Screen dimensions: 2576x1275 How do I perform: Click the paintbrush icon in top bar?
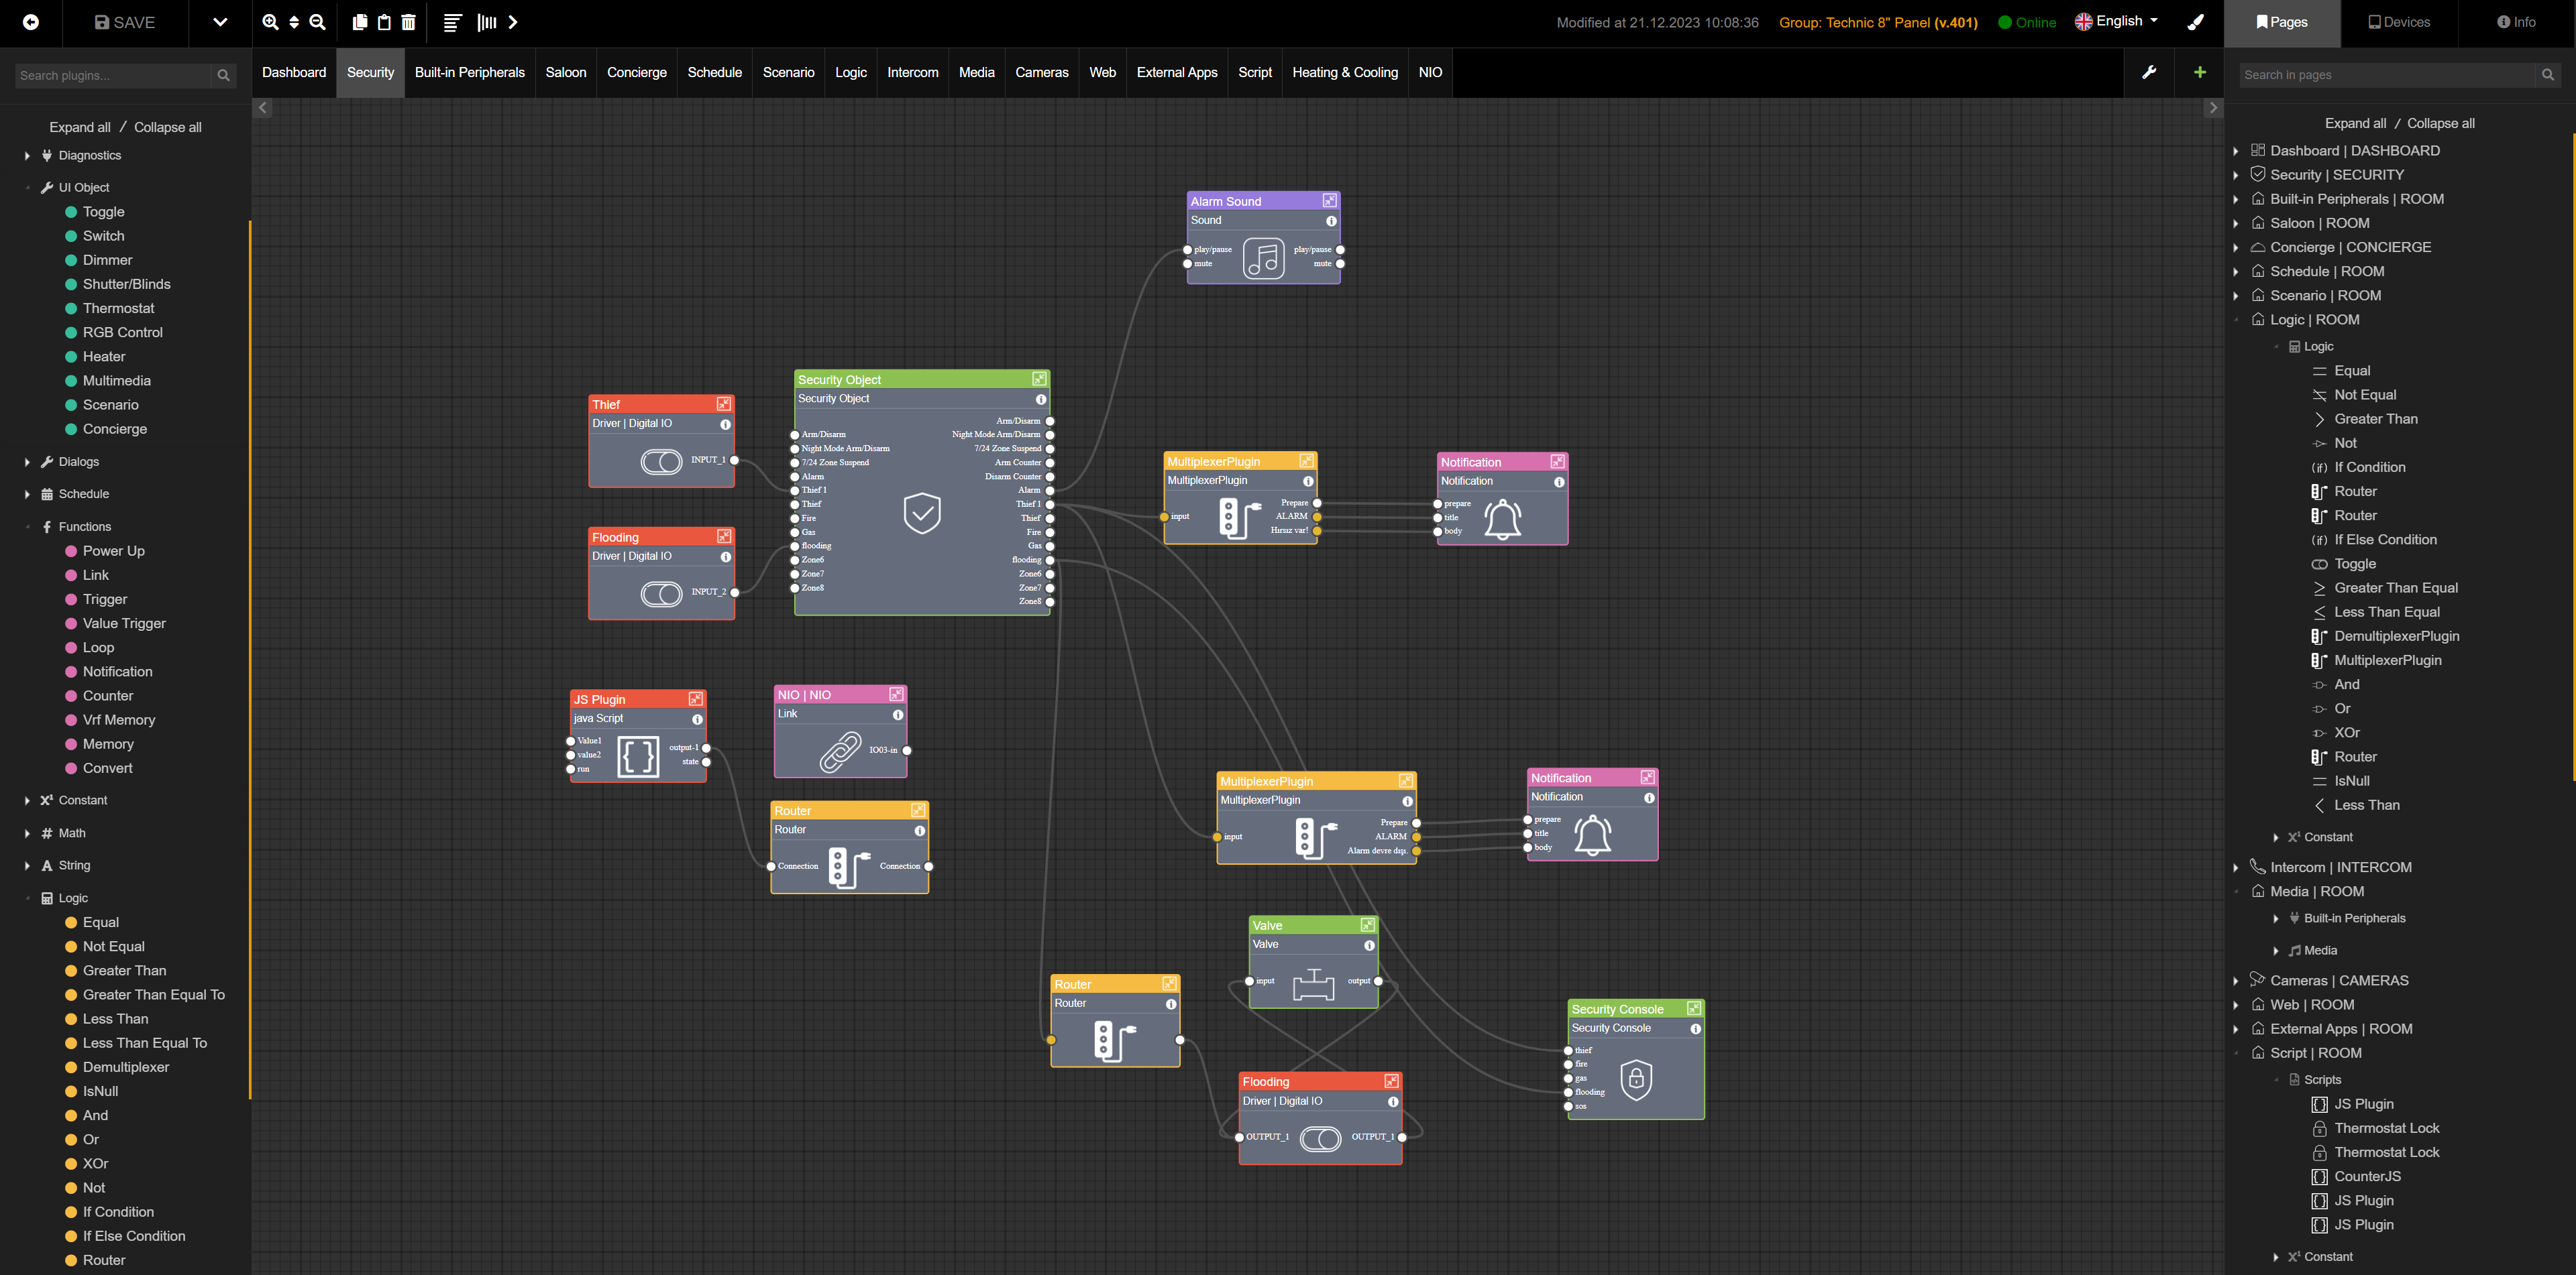[x=2195, y=22]
